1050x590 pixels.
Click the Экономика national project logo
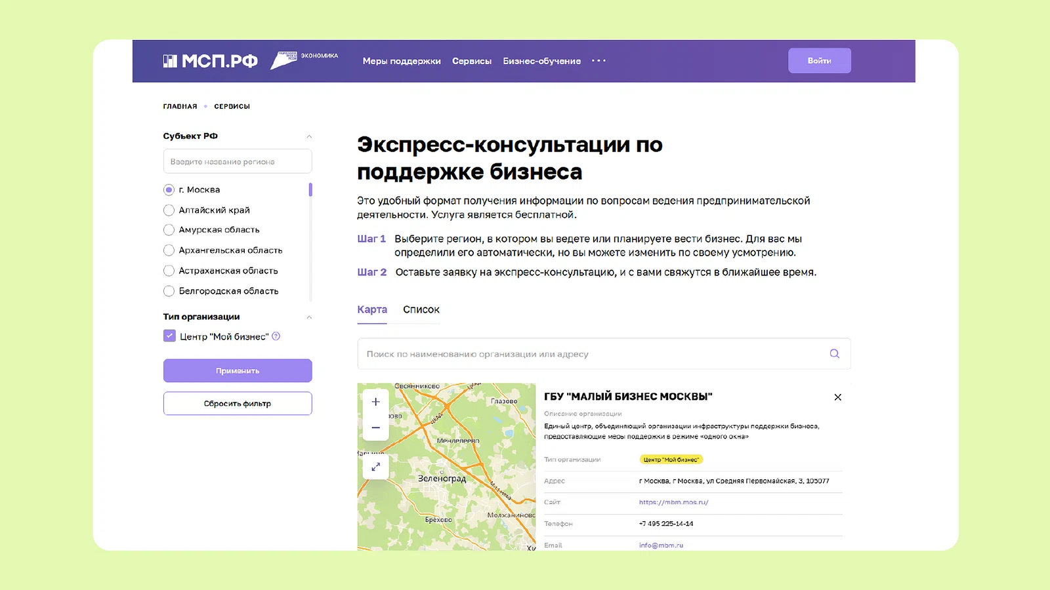pyautogui.click(x=304, y=60)
